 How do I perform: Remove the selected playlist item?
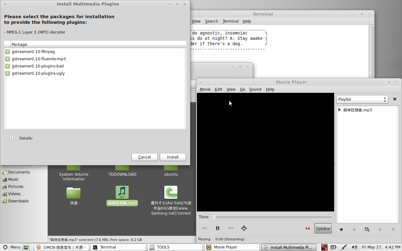pyautogui.click(x=354, y=230)
